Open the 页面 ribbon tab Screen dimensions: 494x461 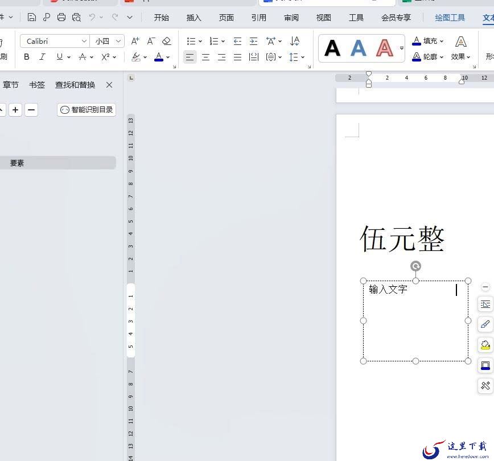pyautogui.click(x=226, y=18)
